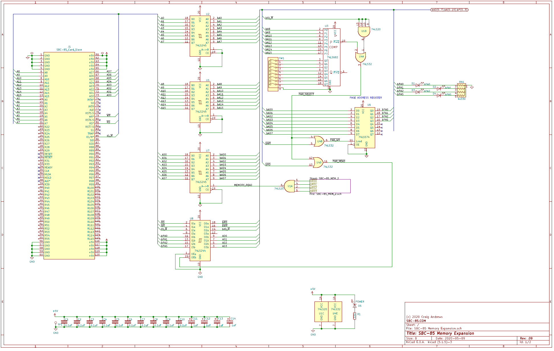Click the R1 330 resistor
The height and width of the screenshot is (351, 554).
coord(355,316)
